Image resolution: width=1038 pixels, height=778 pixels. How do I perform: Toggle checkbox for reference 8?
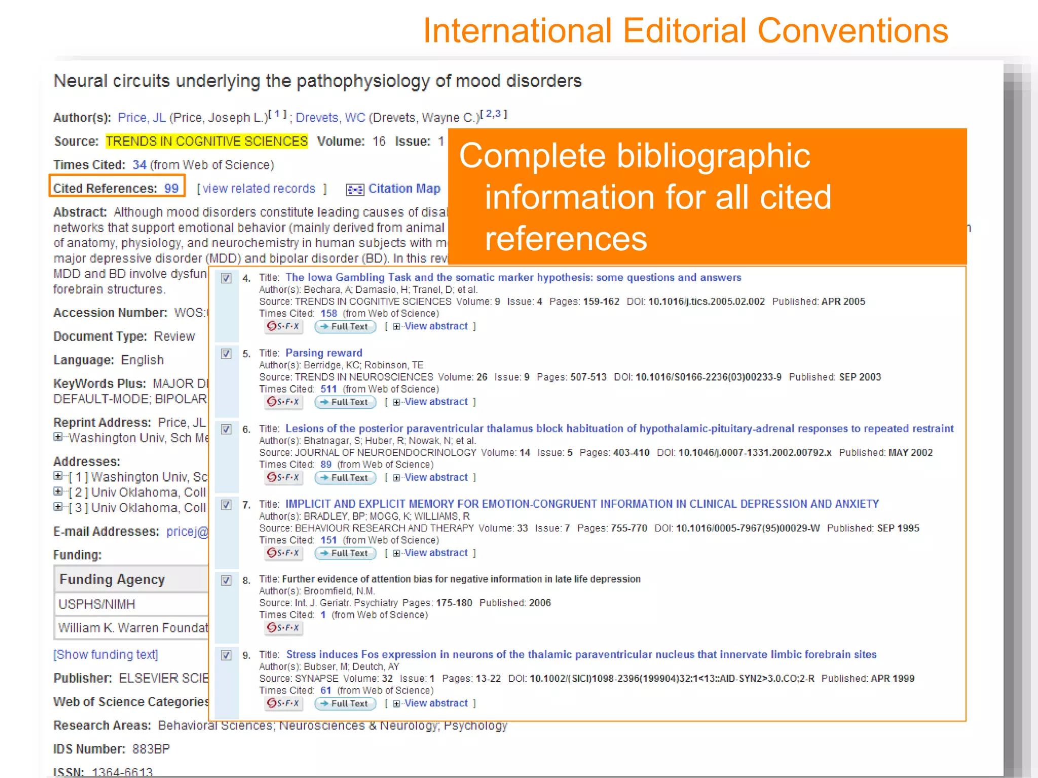(x=227, y=580)
